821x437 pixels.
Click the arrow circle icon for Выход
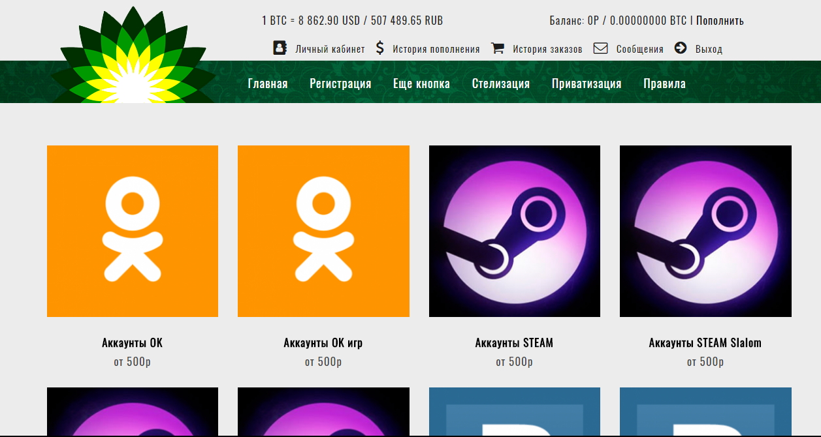click(x=681, y=48)
